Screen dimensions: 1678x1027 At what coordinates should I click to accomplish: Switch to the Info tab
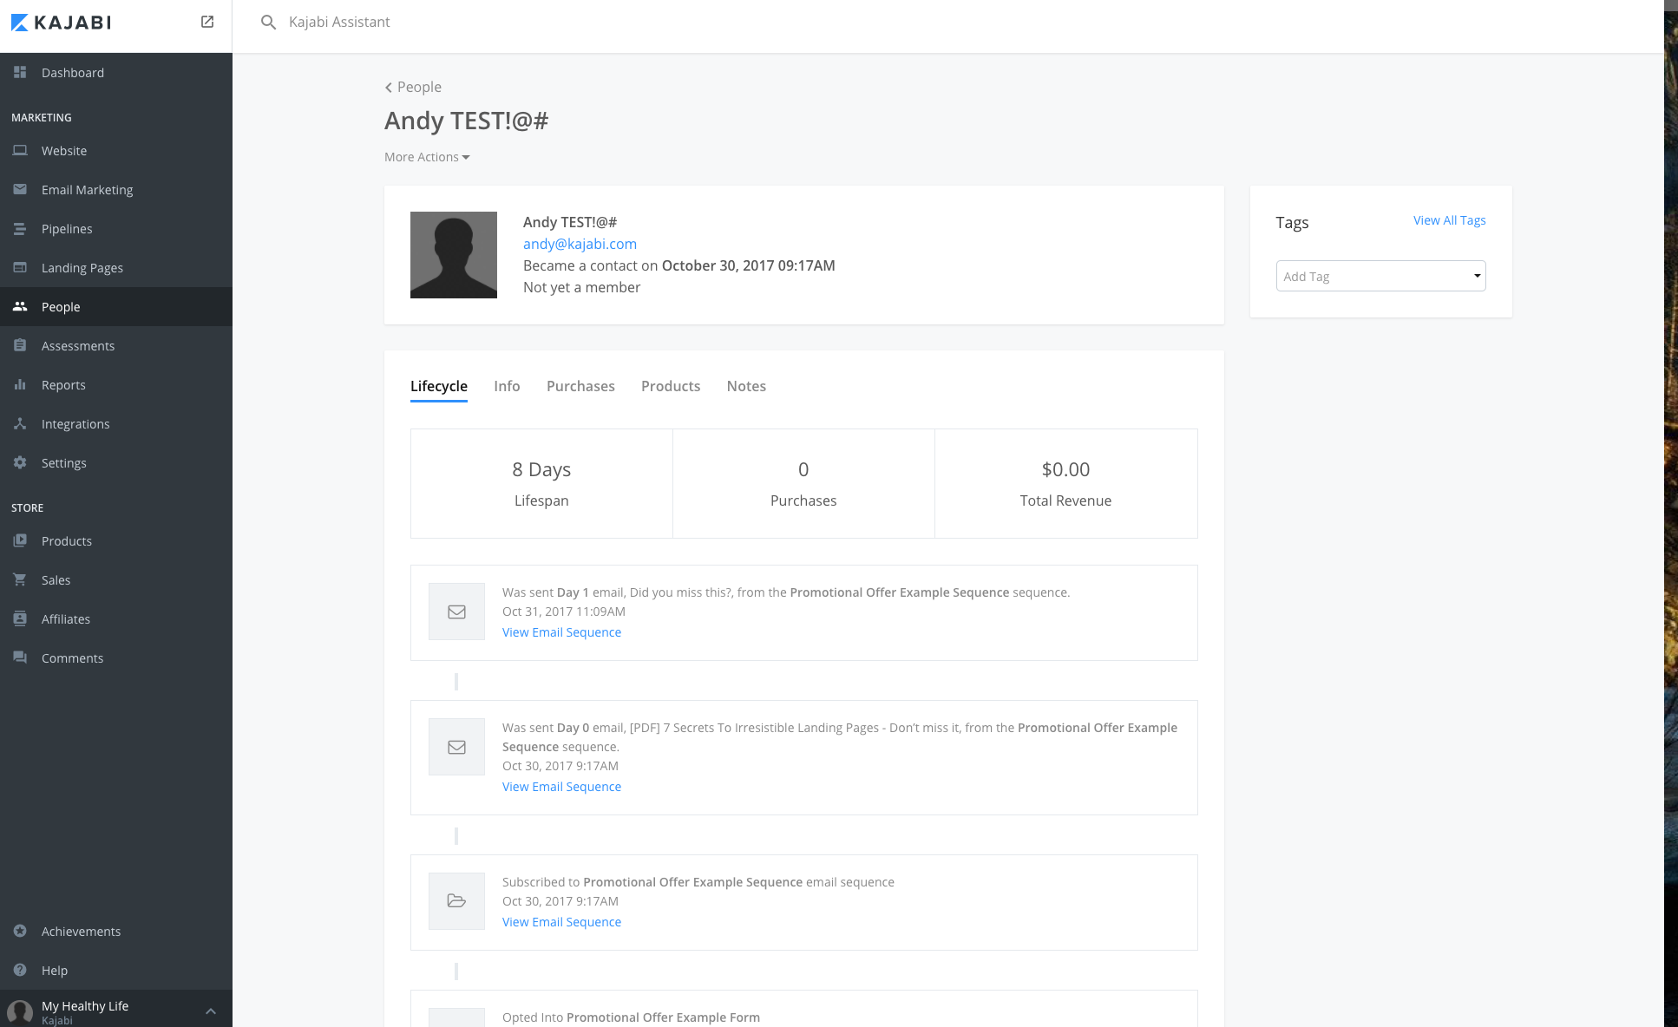pos(507,386)
